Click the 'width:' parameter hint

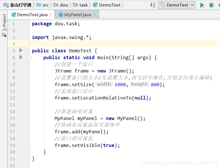coord(104,84)
